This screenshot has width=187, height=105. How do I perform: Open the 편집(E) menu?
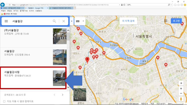[10, 11]
